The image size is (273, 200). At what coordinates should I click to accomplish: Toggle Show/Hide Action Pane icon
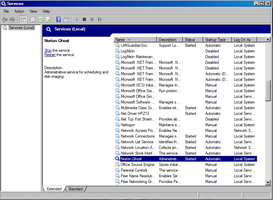coord(66,19)
